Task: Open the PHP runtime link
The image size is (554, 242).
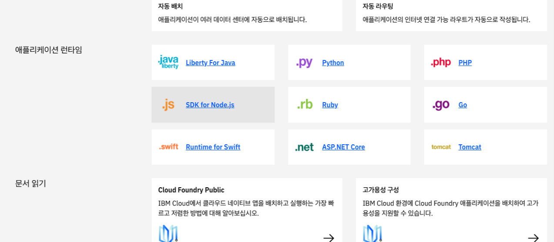Action: coord(465,63)
